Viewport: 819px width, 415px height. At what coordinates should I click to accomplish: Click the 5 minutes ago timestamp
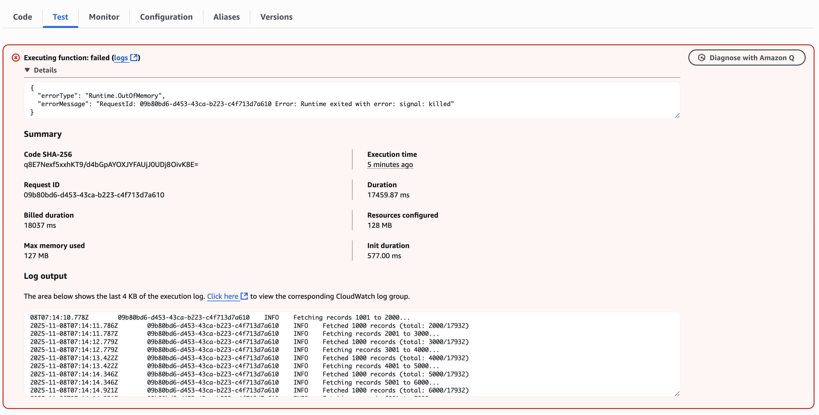(390, 164)
